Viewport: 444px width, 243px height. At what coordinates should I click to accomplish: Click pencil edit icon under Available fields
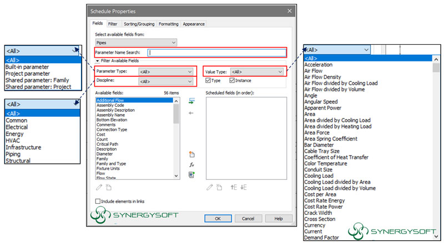pyautogui.click(x=99, y=187)
